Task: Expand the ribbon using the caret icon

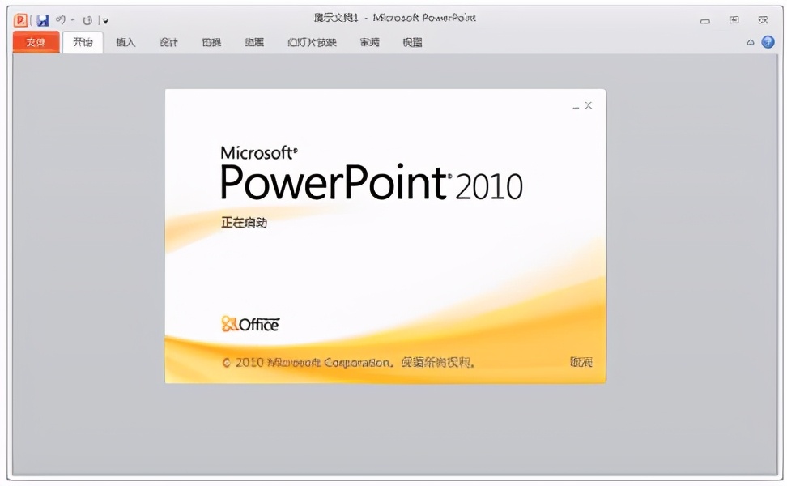Action: point(751,42)
